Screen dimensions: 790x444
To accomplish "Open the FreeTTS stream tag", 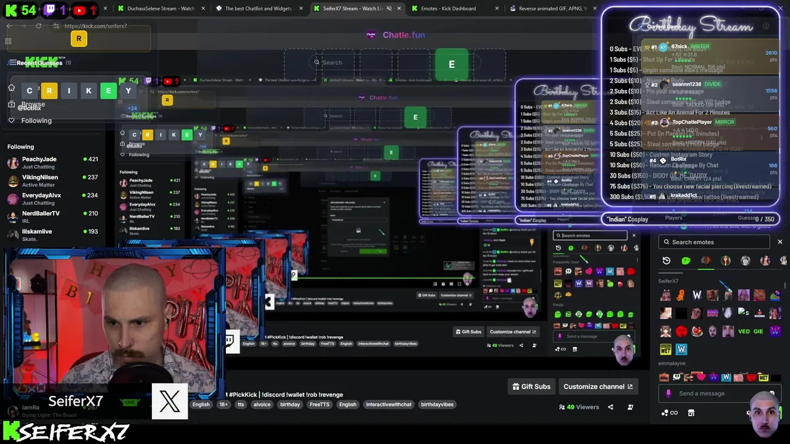I will click(320, 405).
